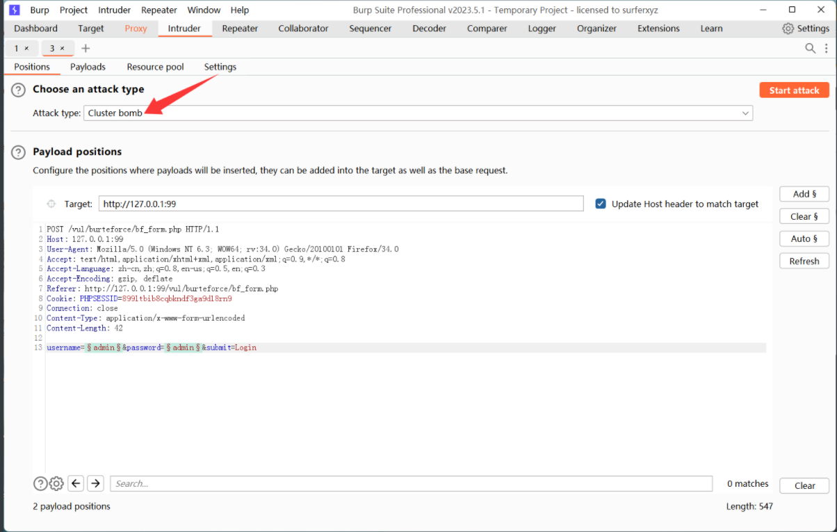837x532 pixels.
Task: Switch to the Sequencer tab
Action: pyautogui.click(x=371, y=29)
